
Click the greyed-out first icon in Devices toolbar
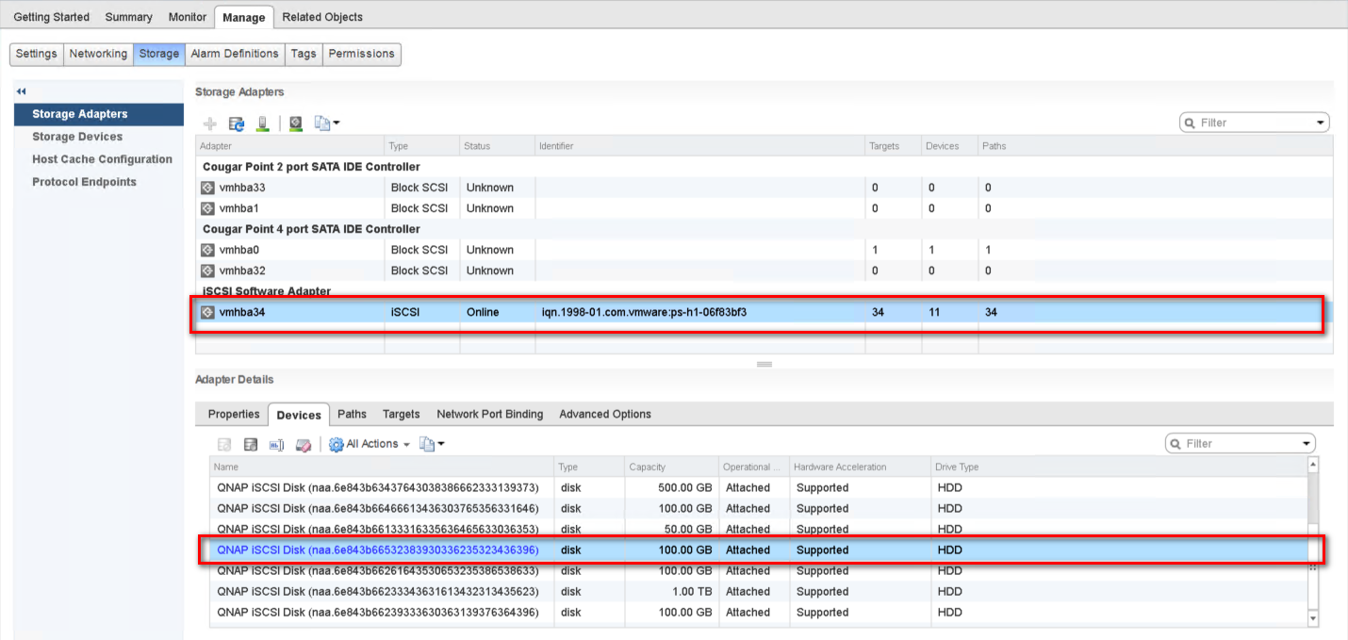click(224, 444)
